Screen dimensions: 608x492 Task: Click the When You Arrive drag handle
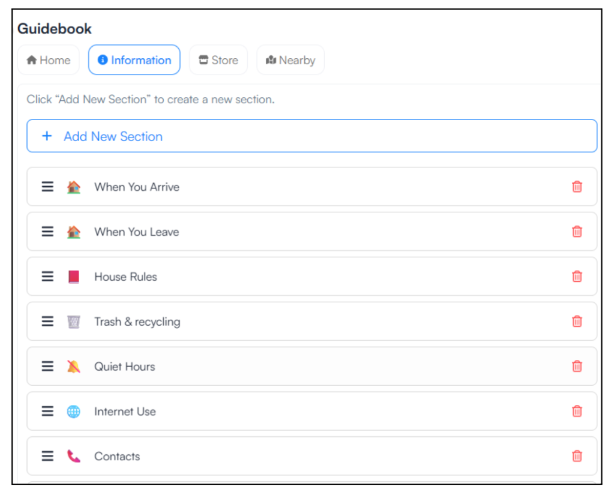47,187
